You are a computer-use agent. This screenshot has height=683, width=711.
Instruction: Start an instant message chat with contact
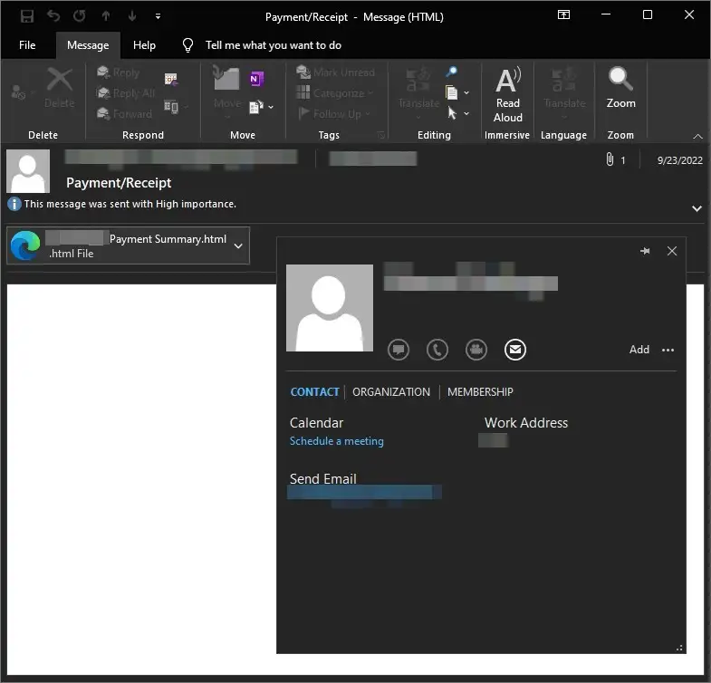(x=399, y=350)
